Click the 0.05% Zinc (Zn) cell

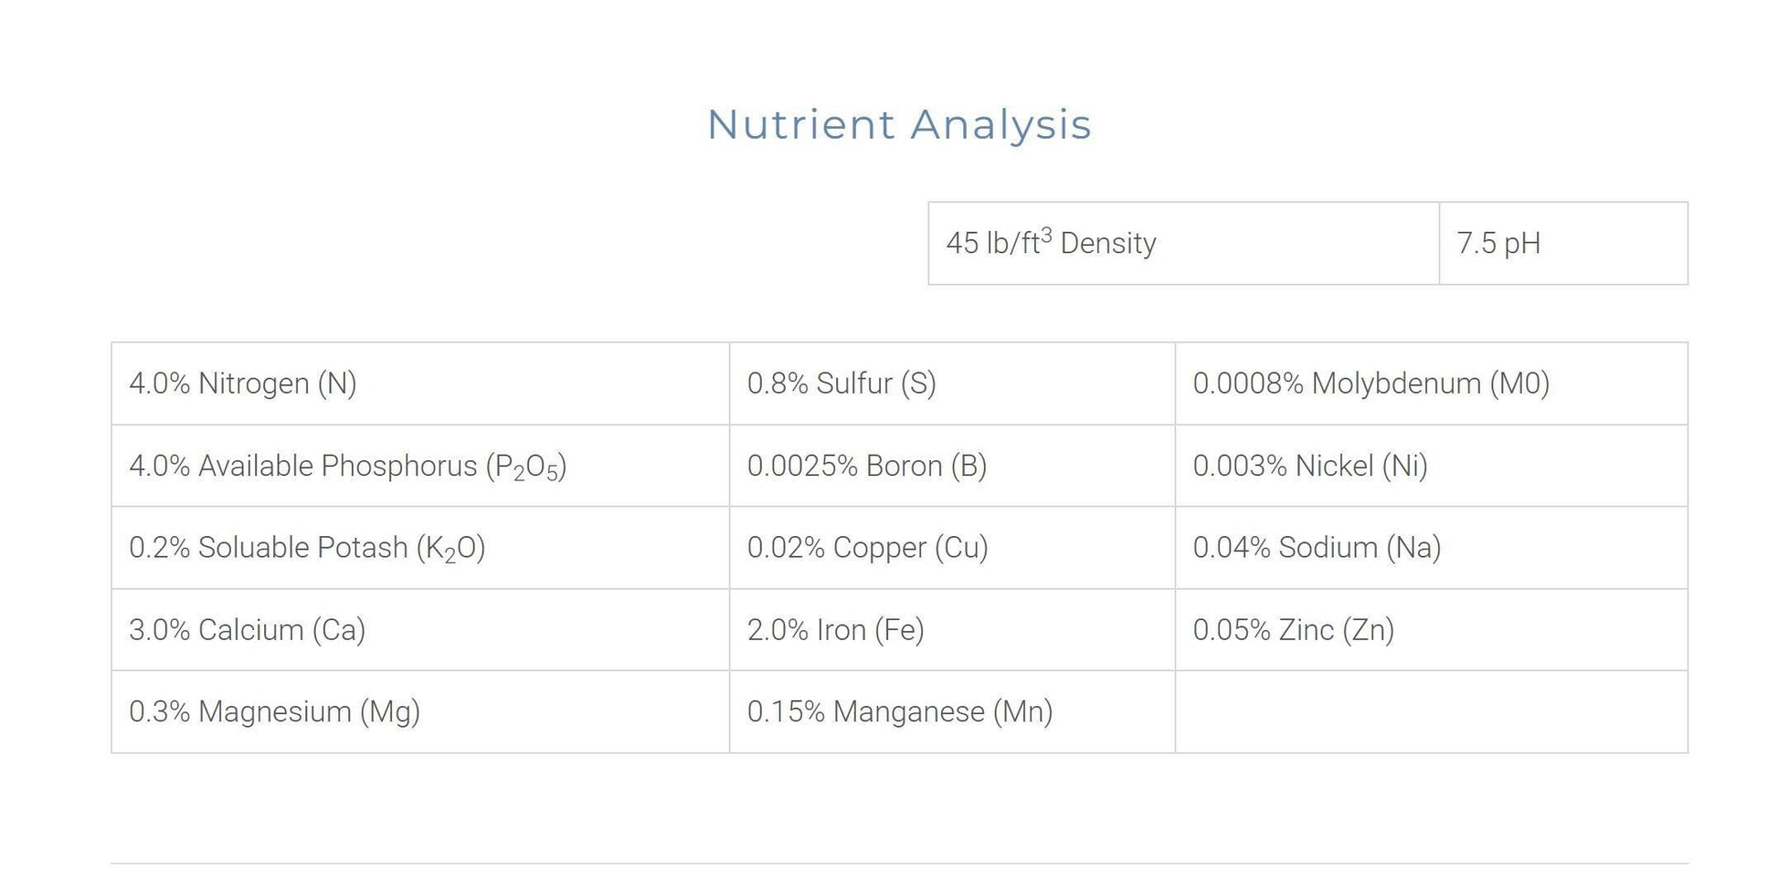pyautogui.click(x=1293, y=630)
